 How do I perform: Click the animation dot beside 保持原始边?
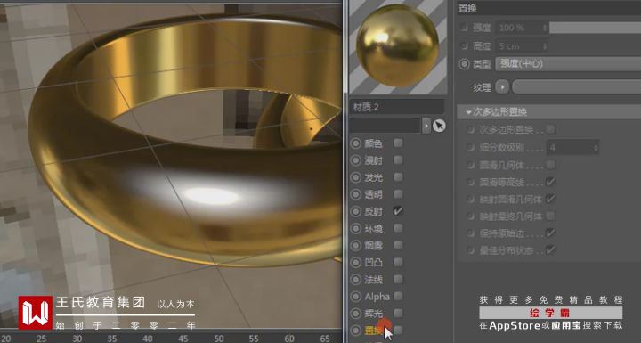pos(471,233)
